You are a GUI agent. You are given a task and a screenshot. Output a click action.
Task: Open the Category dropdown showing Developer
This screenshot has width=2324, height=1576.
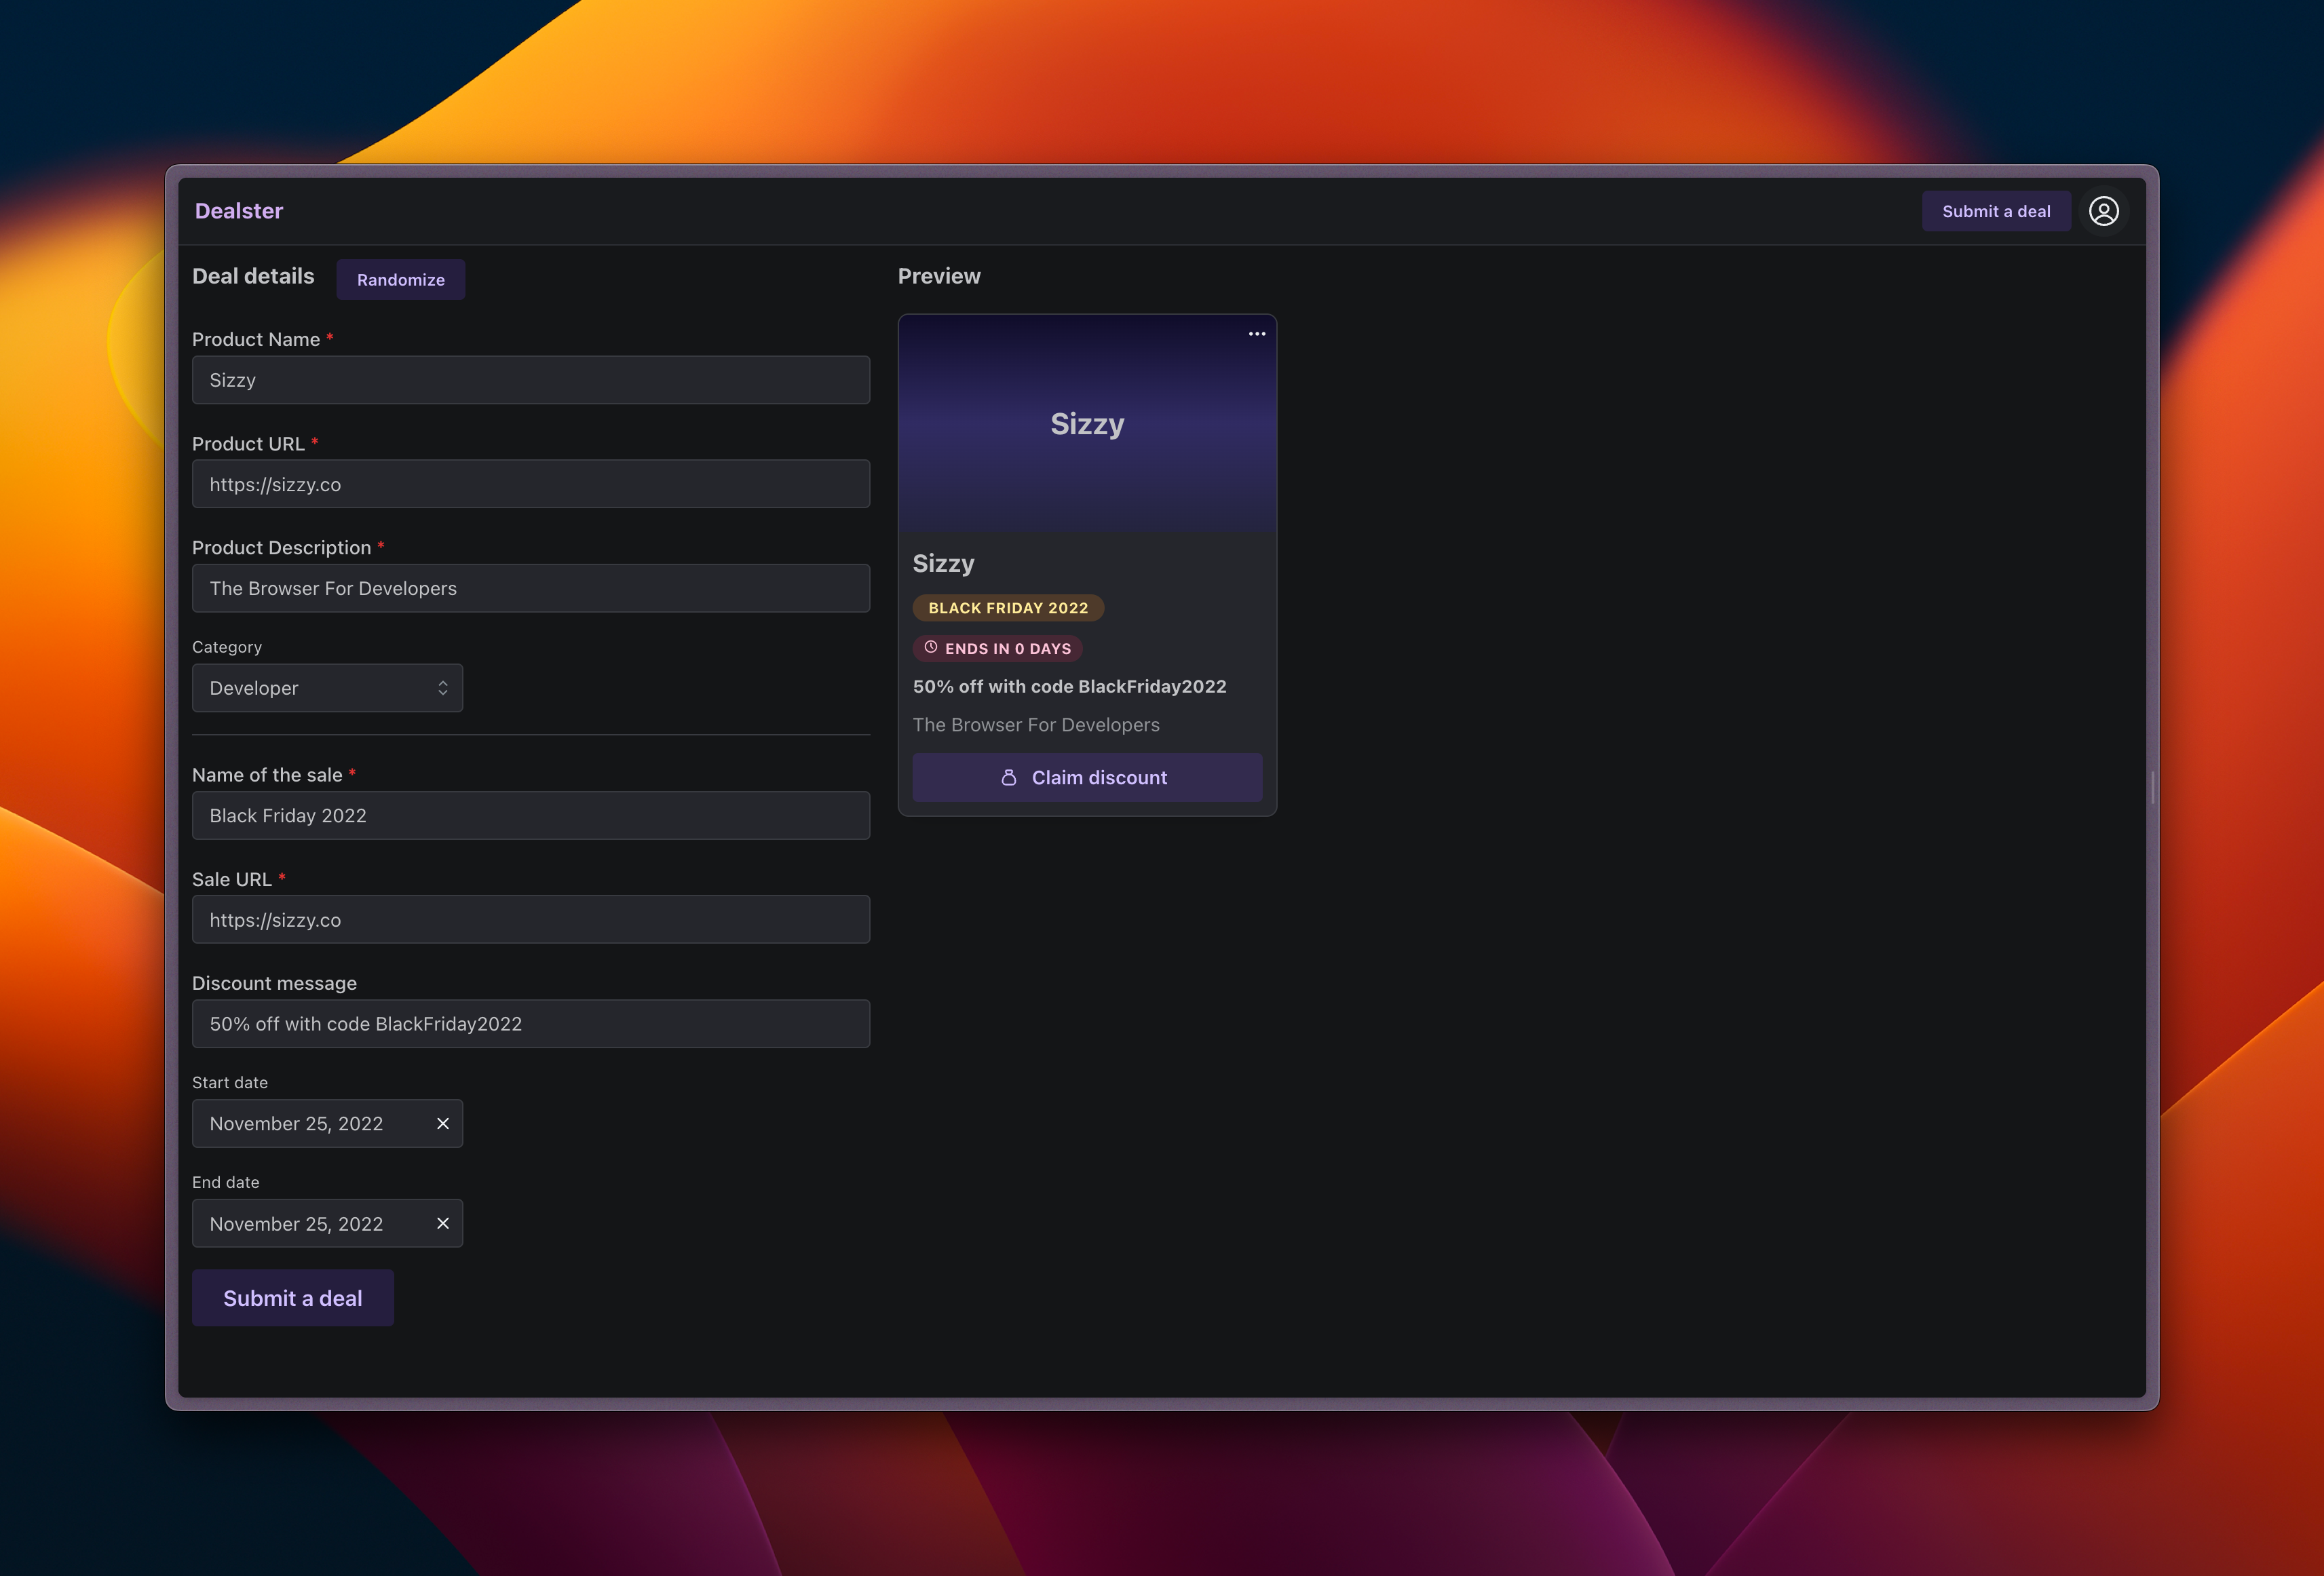pos(327,688)
